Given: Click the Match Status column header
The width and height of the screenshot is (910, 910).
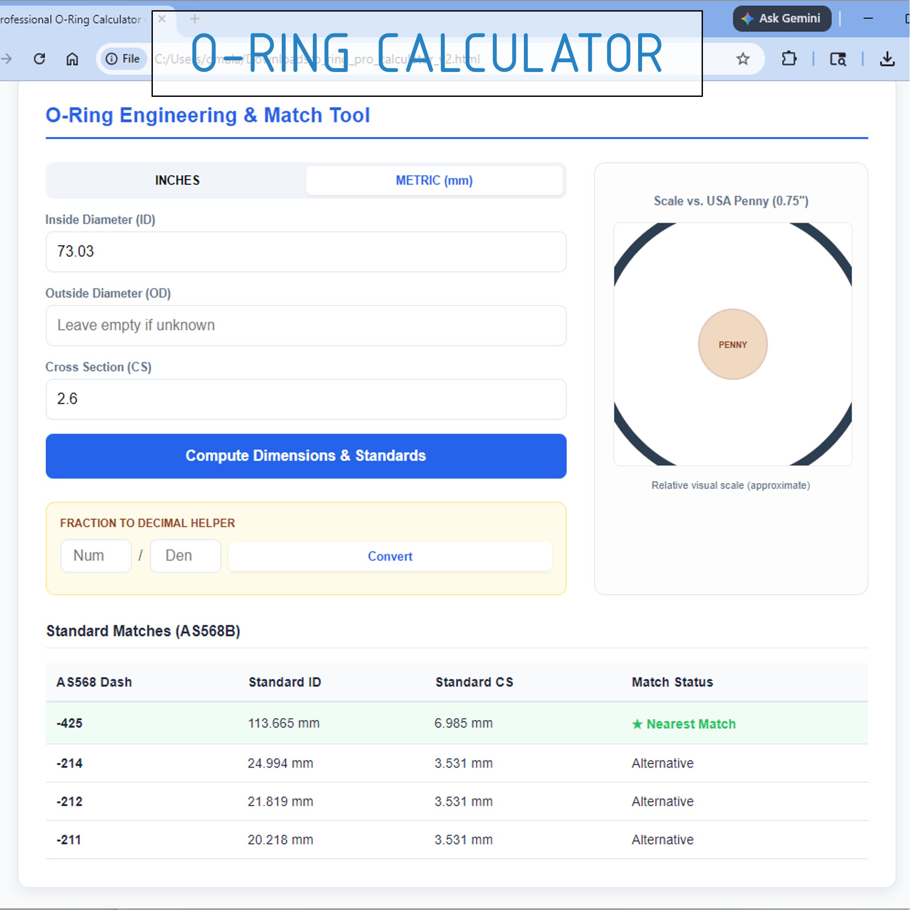Looking at the screenshot, I should 672,682.
